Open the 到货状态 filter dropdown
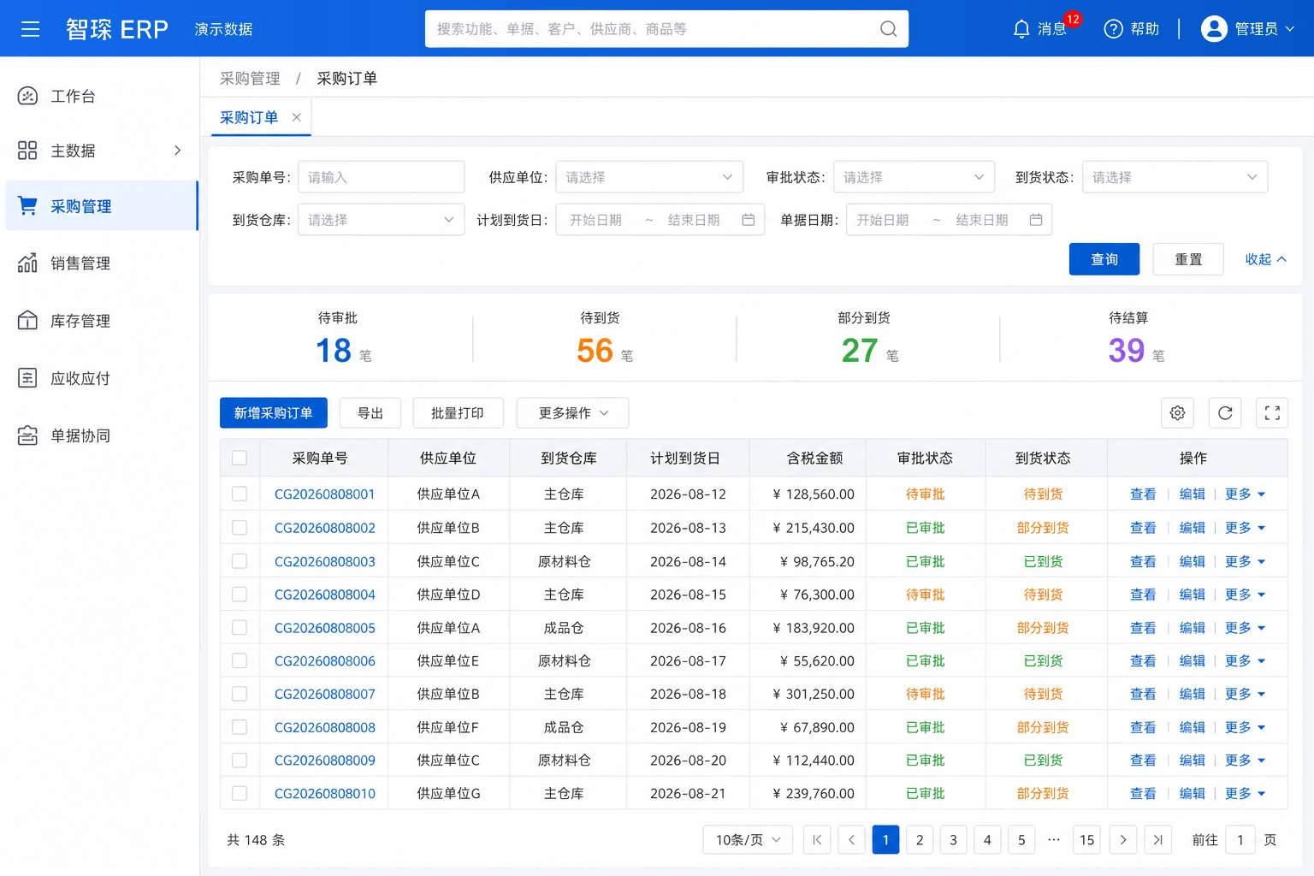The image size is (1314, 876). coord(1175,177)
